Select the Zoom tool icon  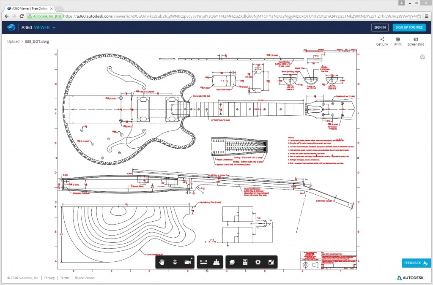[175, 262]
